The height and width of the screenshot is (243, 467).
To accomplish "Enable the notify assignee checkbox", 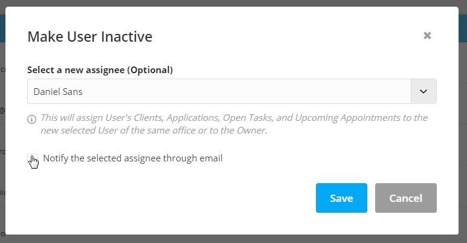I will pyautogui.click(x=33, y=159).
